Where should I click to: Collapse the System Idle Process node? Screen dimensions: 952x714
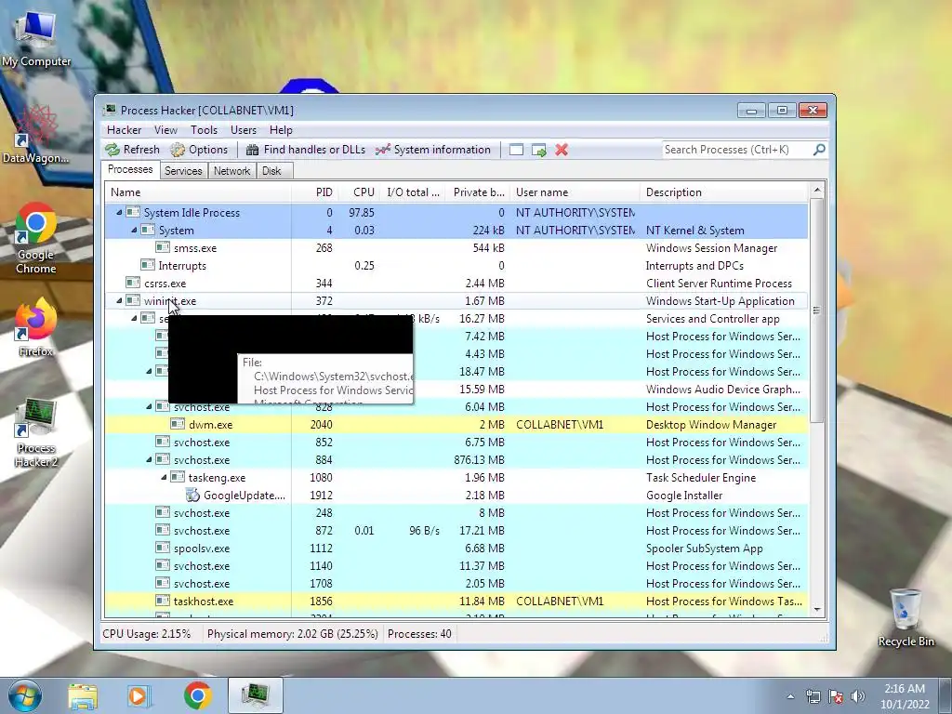point(120,213)
